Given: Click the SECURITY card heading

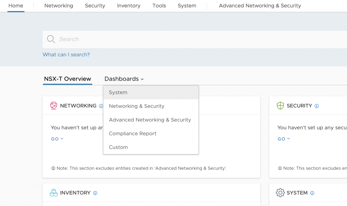Looking at the screenshot, I should point(299,106).
